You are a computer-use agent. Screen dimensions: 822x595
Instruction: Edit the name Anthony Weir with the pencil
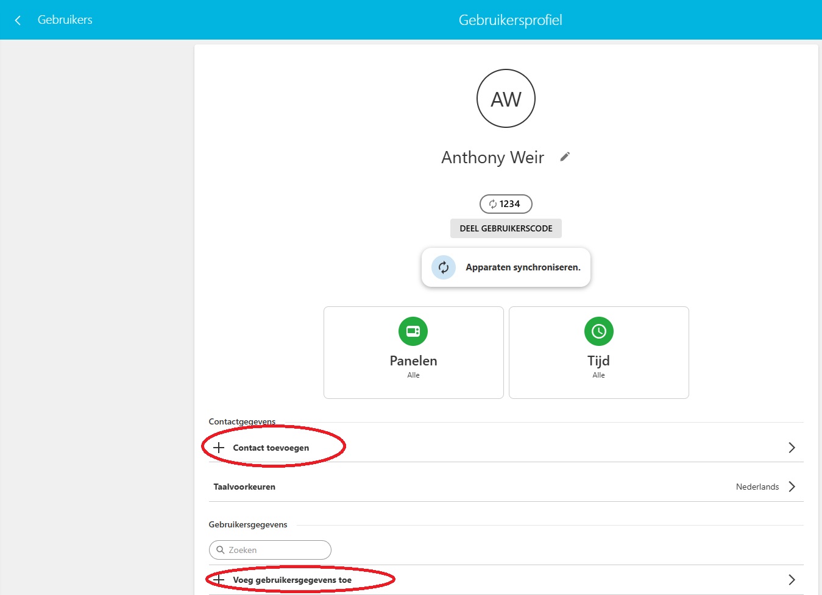point(565,157)
